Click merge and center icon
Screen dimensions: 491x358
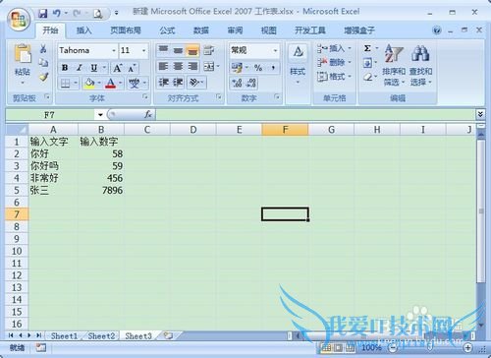click(x=208, y=67)
